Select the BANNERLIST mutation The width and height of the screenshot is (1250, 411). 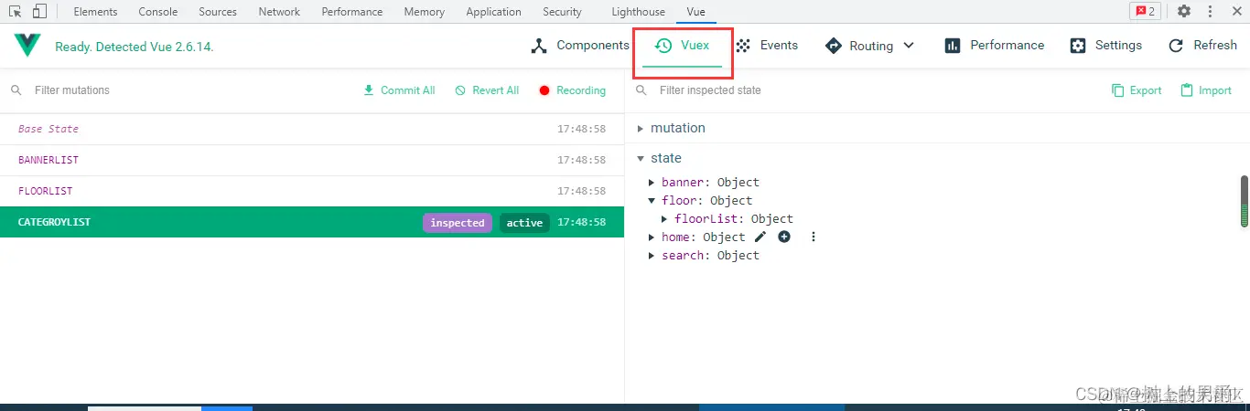tap(312, 161)
